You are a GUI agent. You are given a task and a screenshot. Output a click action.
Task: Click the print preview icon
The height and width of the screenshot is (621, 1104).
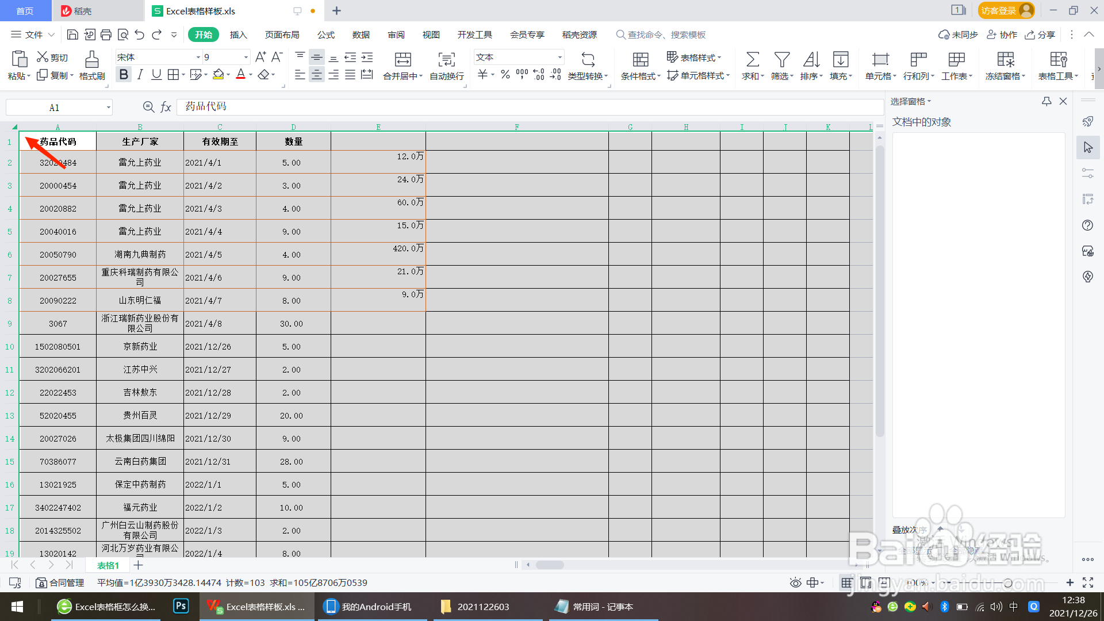coord(122,35)
